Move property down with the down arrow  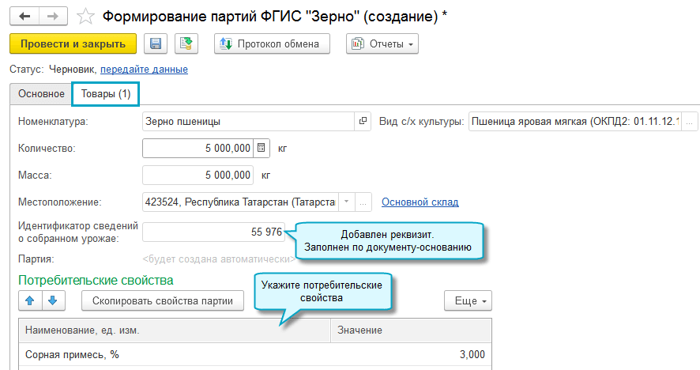[x=52, y=300]
